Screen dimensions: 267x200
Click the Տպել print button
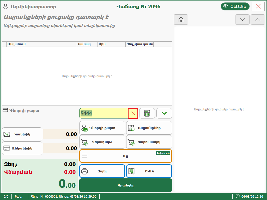(x=102, y=171)
